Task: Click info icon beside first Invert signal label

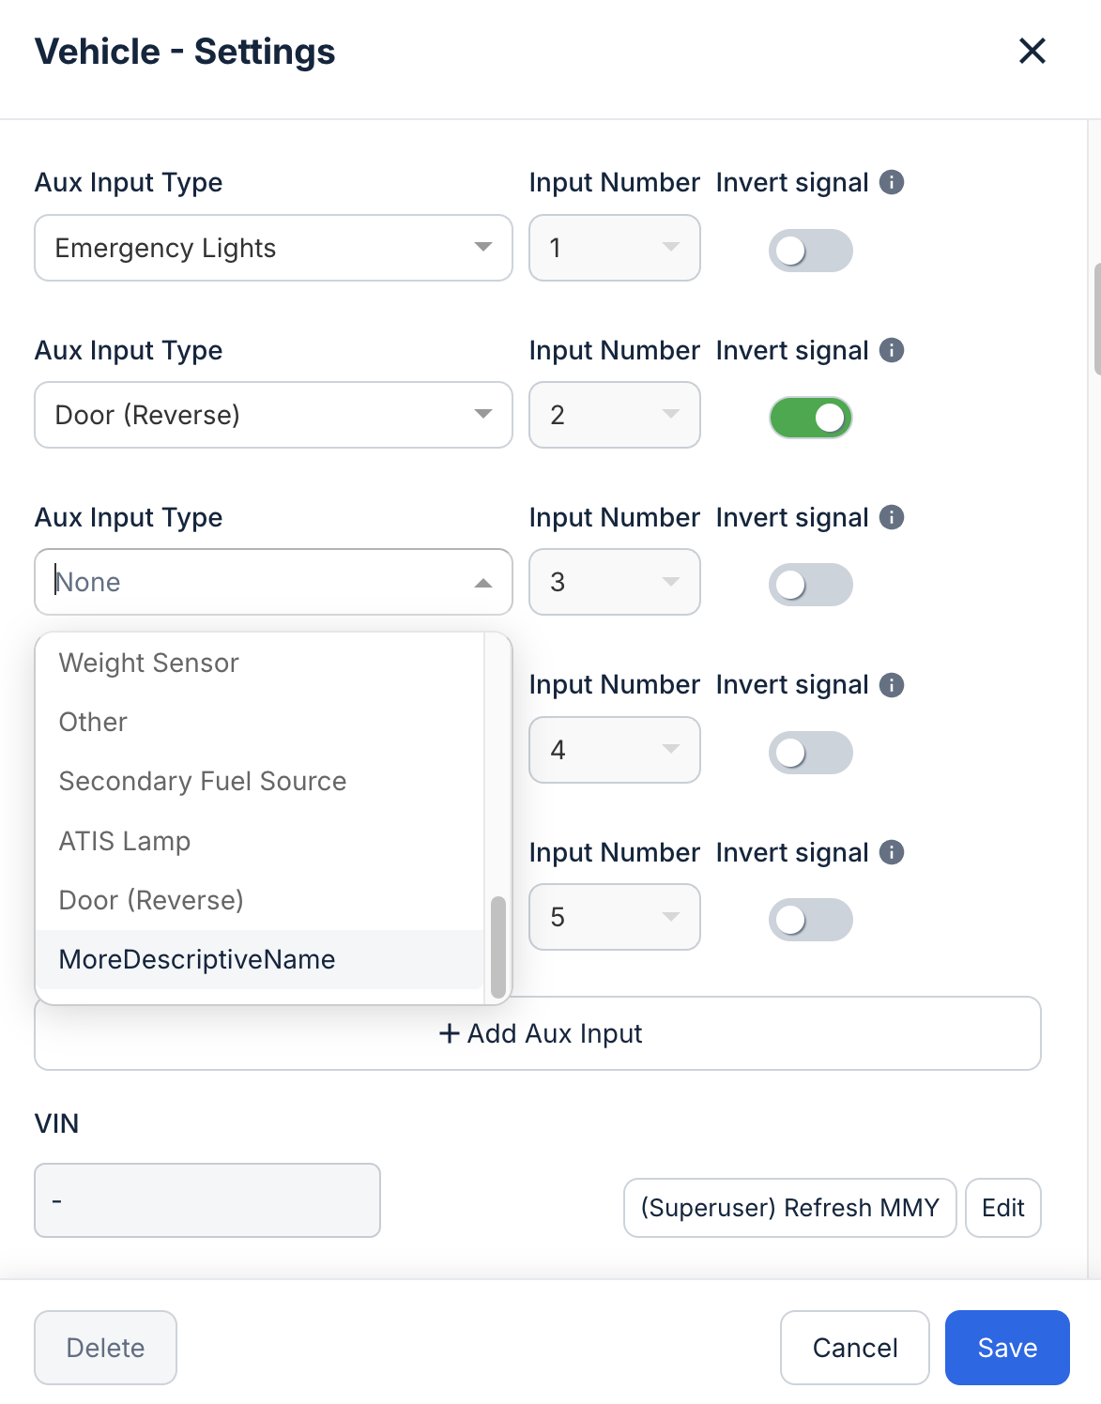Action: point(892,182)
